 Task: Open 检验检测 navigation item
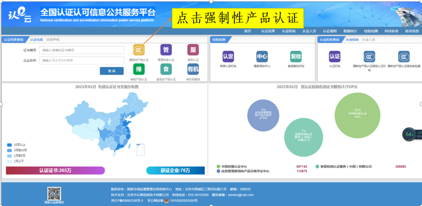click(371, 31)
